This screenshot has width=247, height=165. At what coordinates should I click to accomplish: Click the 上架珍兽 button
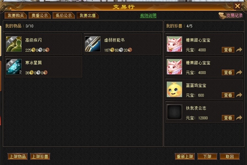coord(40,156)
